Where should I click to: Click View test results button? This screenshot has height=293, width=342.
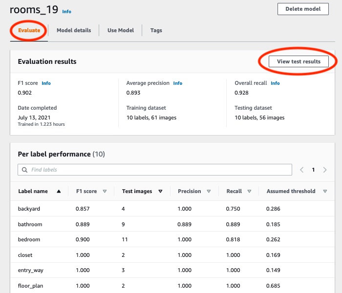pyautogui.click(x=299, y=61)
